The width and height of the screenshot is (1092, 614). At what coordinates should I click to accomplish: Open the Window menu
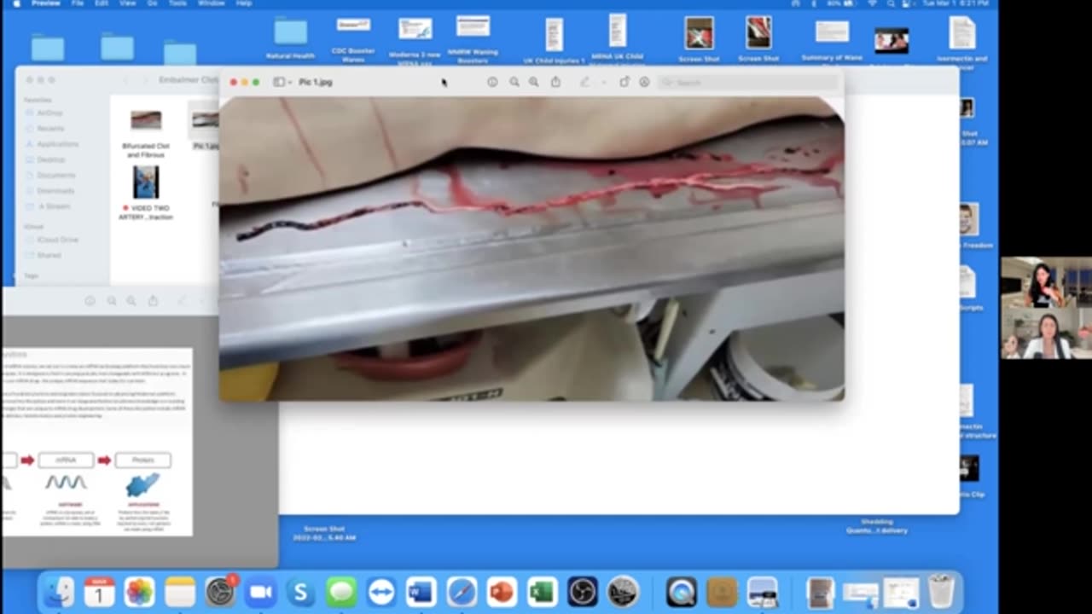tap(211, 3)
